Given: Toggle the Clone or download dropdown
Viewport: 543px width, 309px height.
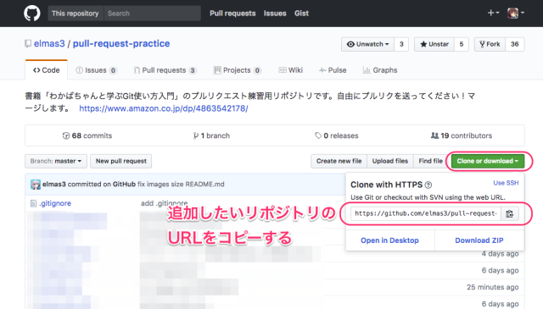Looking at the screenshot, I should coord(488,161).
